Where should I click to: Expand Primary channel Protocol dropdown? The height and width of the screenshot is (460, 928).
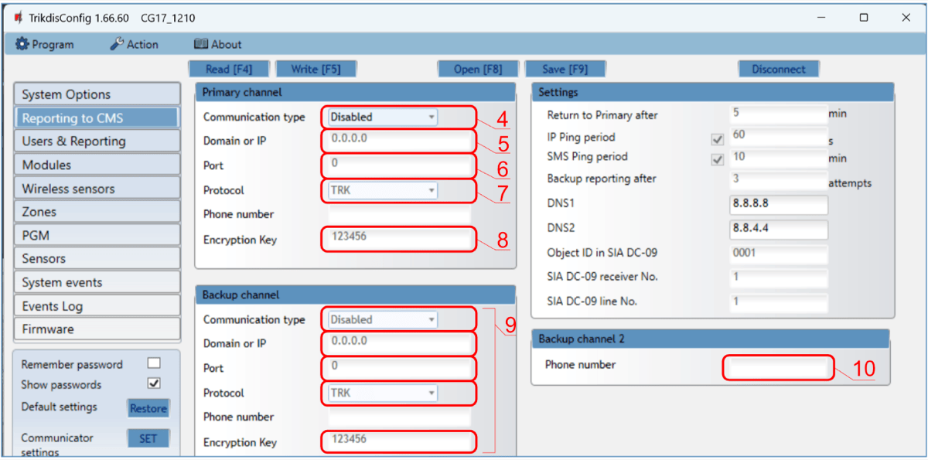(381, 190)
